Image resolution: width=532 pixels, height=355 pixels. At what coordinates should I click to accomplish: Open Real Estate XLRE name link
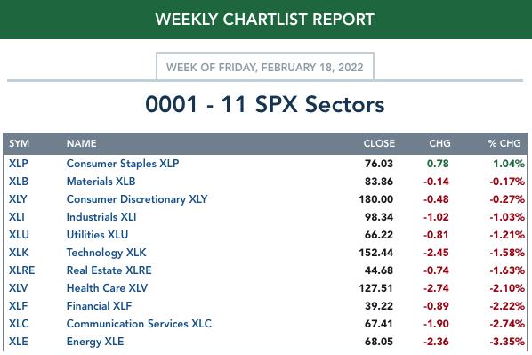point(109,270)
